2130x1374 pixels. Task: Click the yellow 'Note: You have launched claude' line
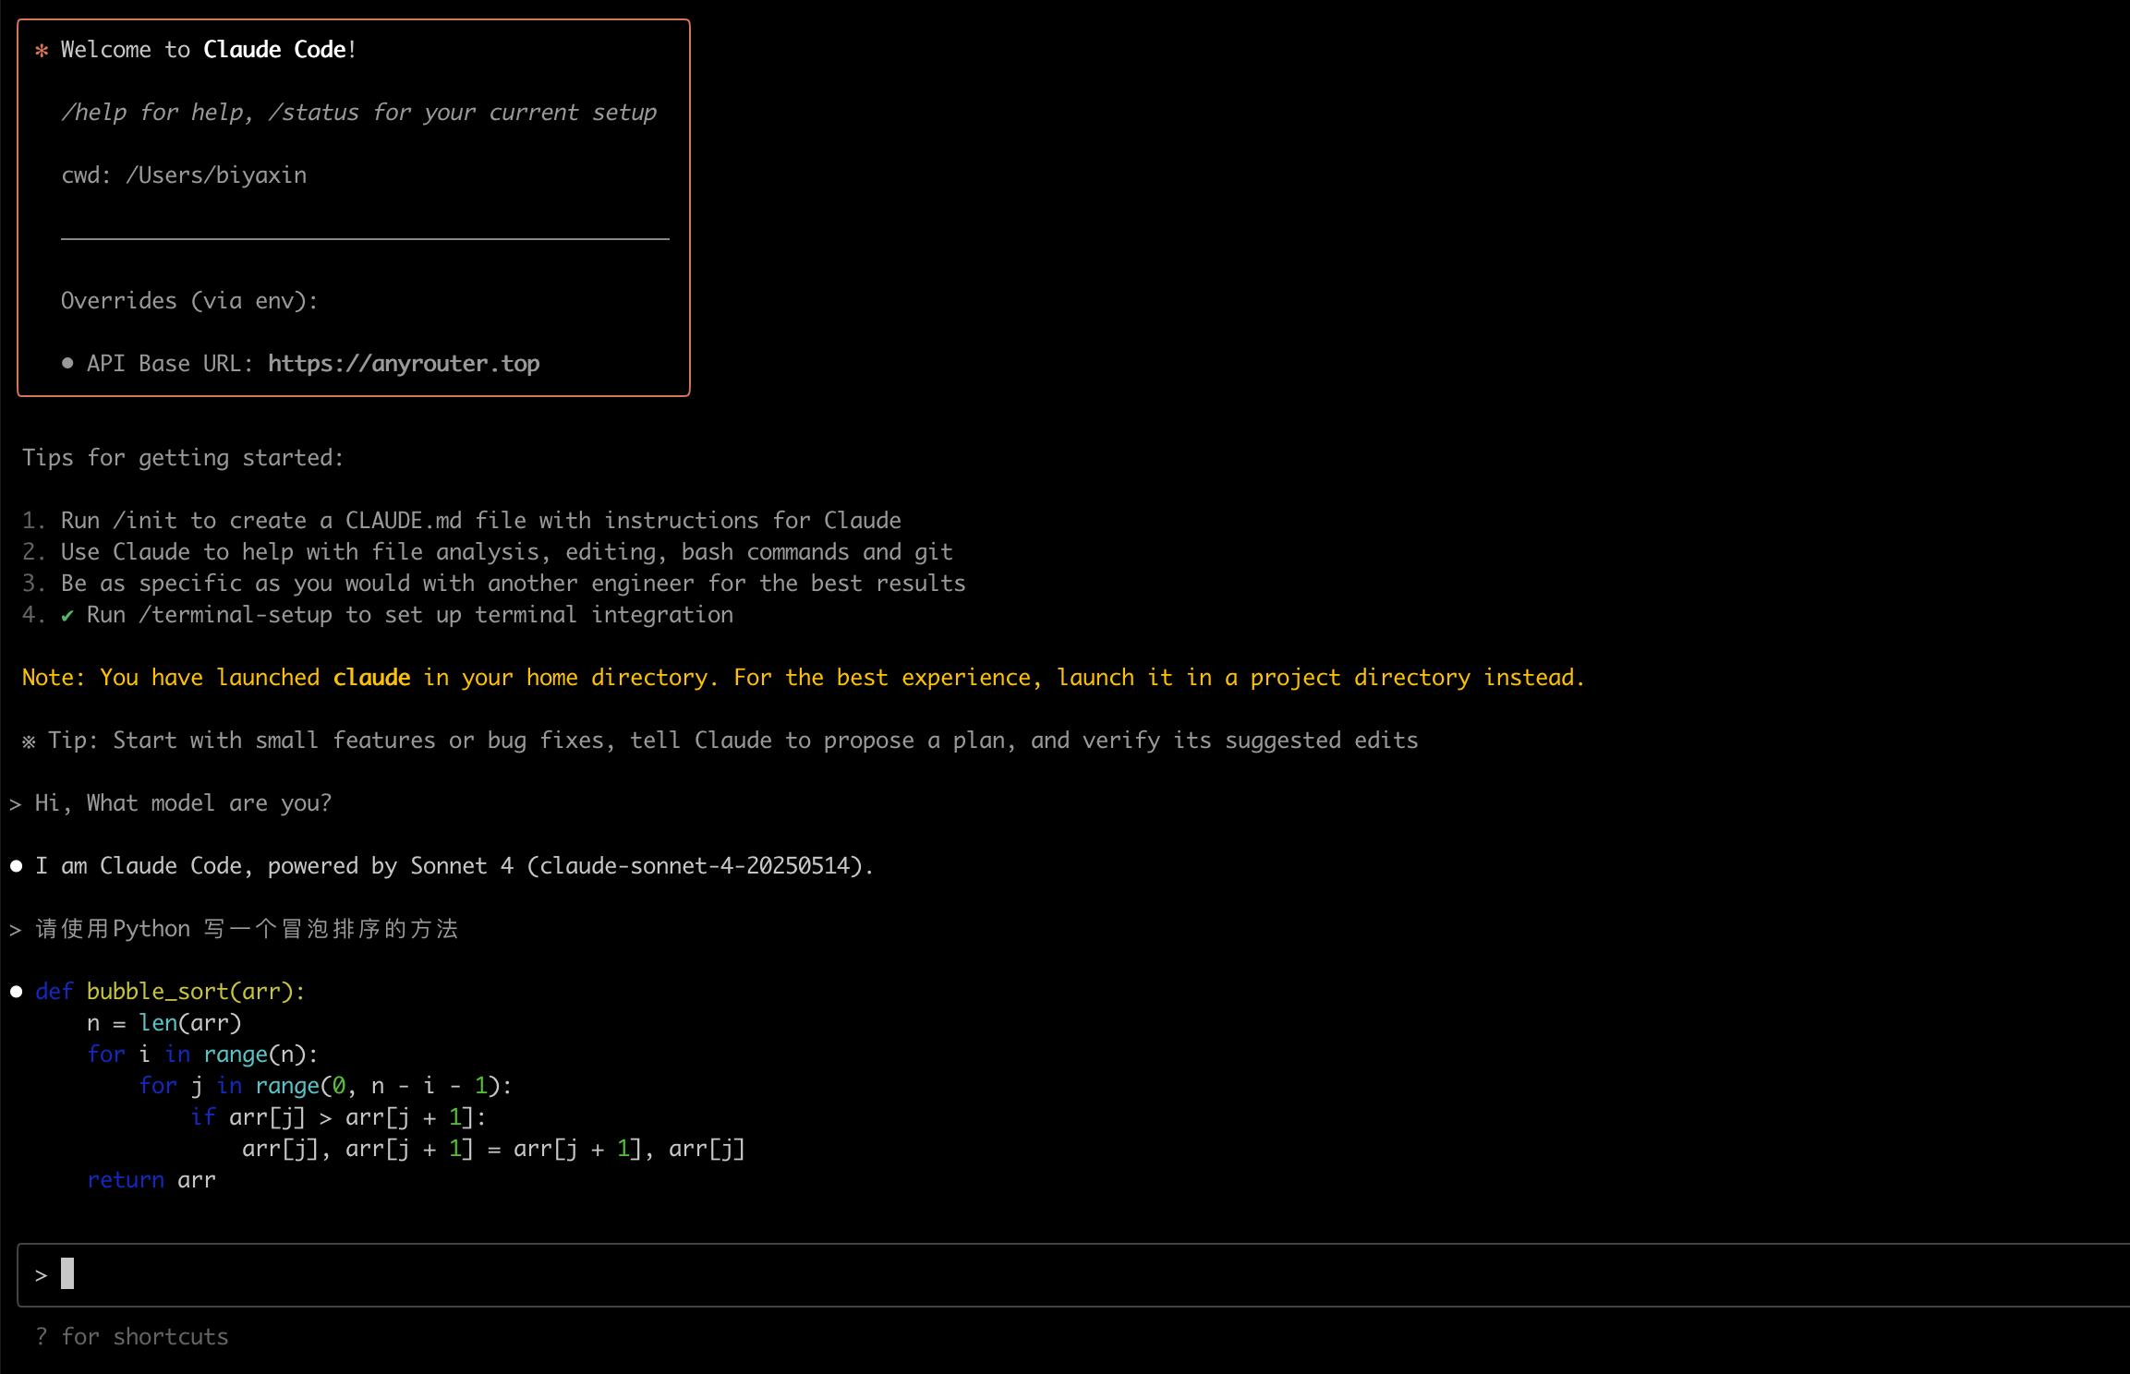pyautogui.click(x=804, y=678)
